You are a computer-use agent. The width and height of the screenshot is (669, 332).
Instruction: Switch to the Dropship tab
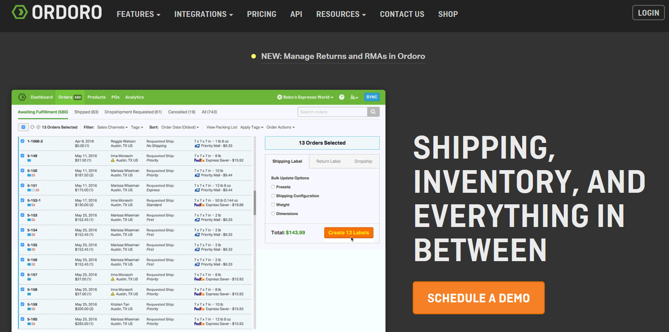click(x=363, y=161)
